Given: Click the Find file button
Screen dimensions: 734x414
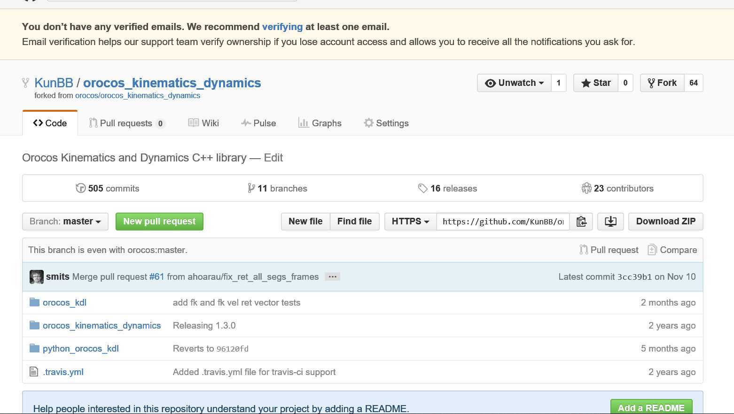Looking at the screenshot, I should (355, 222).
